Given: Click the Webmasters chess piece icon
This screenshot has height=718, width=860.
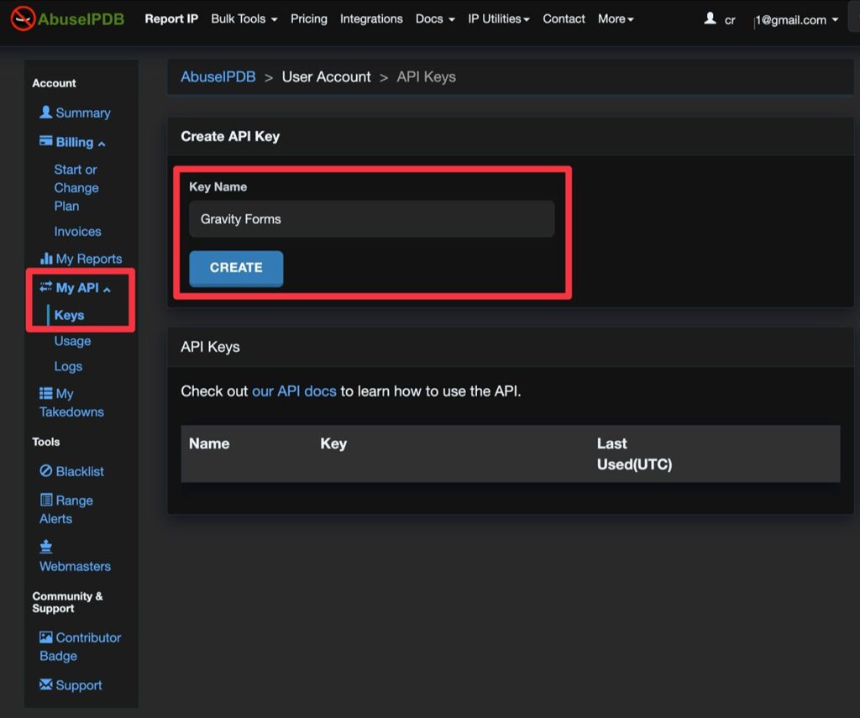Looking at the screenshot, I should (46, 547).
